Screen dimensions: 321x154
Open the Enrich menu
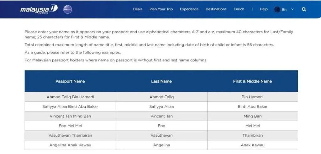[239, 9]
